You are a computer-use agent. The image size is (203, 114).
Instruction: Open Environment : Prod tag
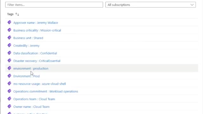pos(26,76)
